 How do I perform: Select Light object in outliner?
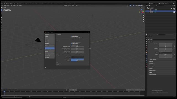[x=152, y=13]
